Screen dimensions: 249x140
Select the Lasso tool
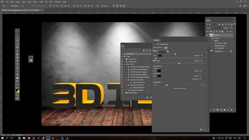pos(17,40)
